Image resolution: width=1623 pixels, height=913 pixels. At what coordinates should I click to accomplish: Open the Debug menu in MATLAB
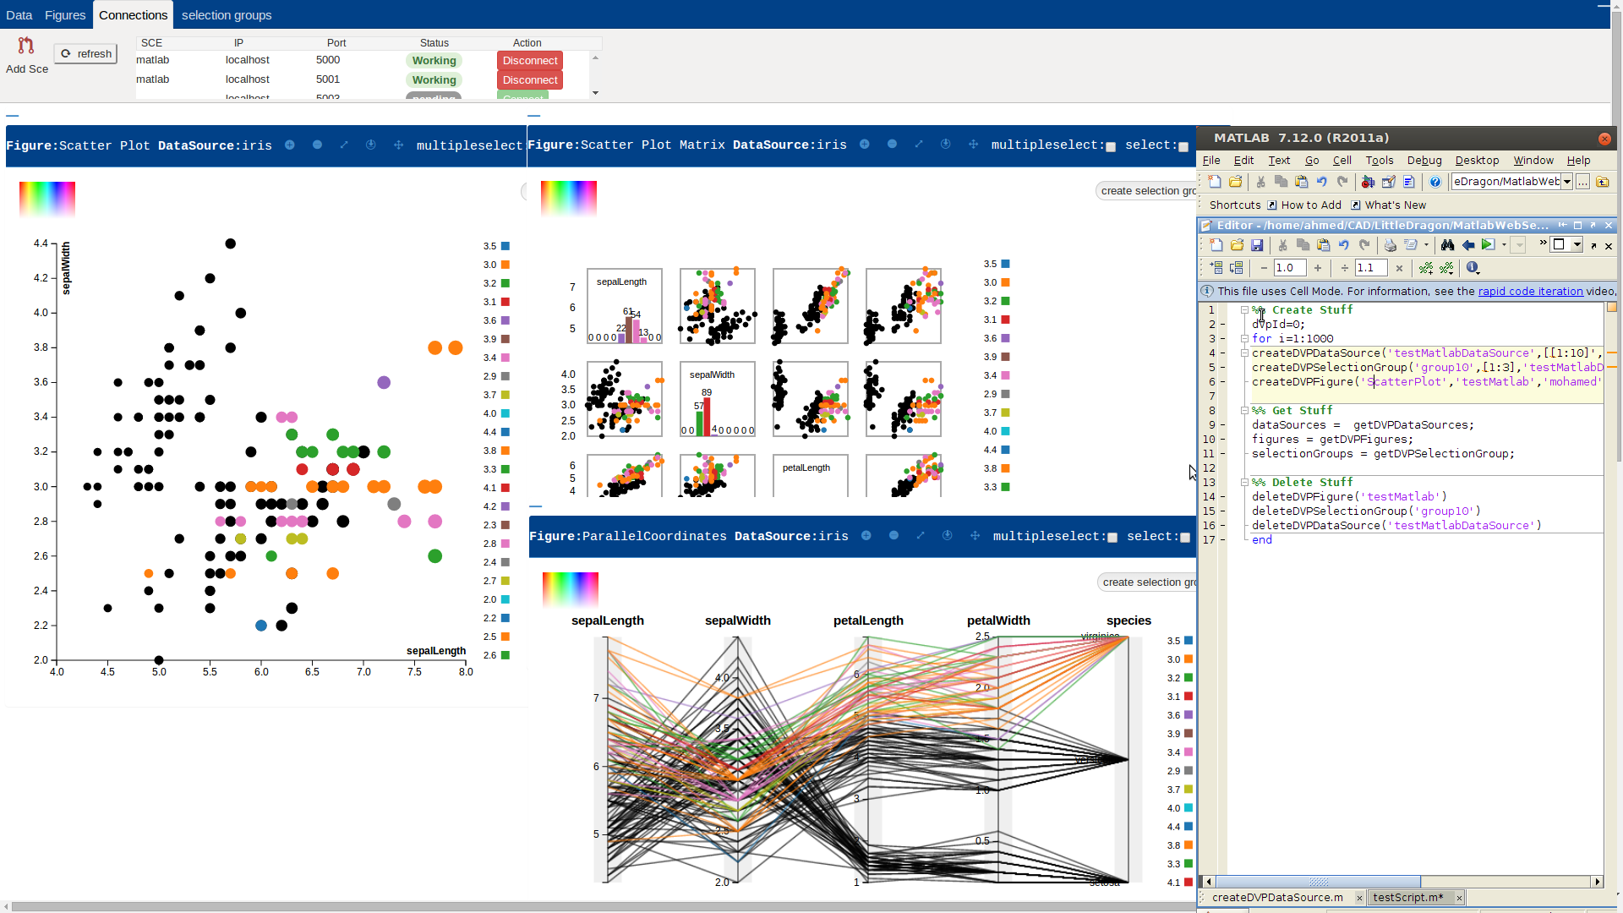coord(1424,161)
